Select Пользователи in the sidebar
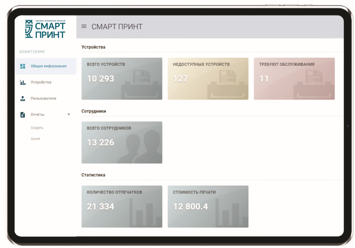This screenshot has height=248, width=355. [x=43, y=99]
